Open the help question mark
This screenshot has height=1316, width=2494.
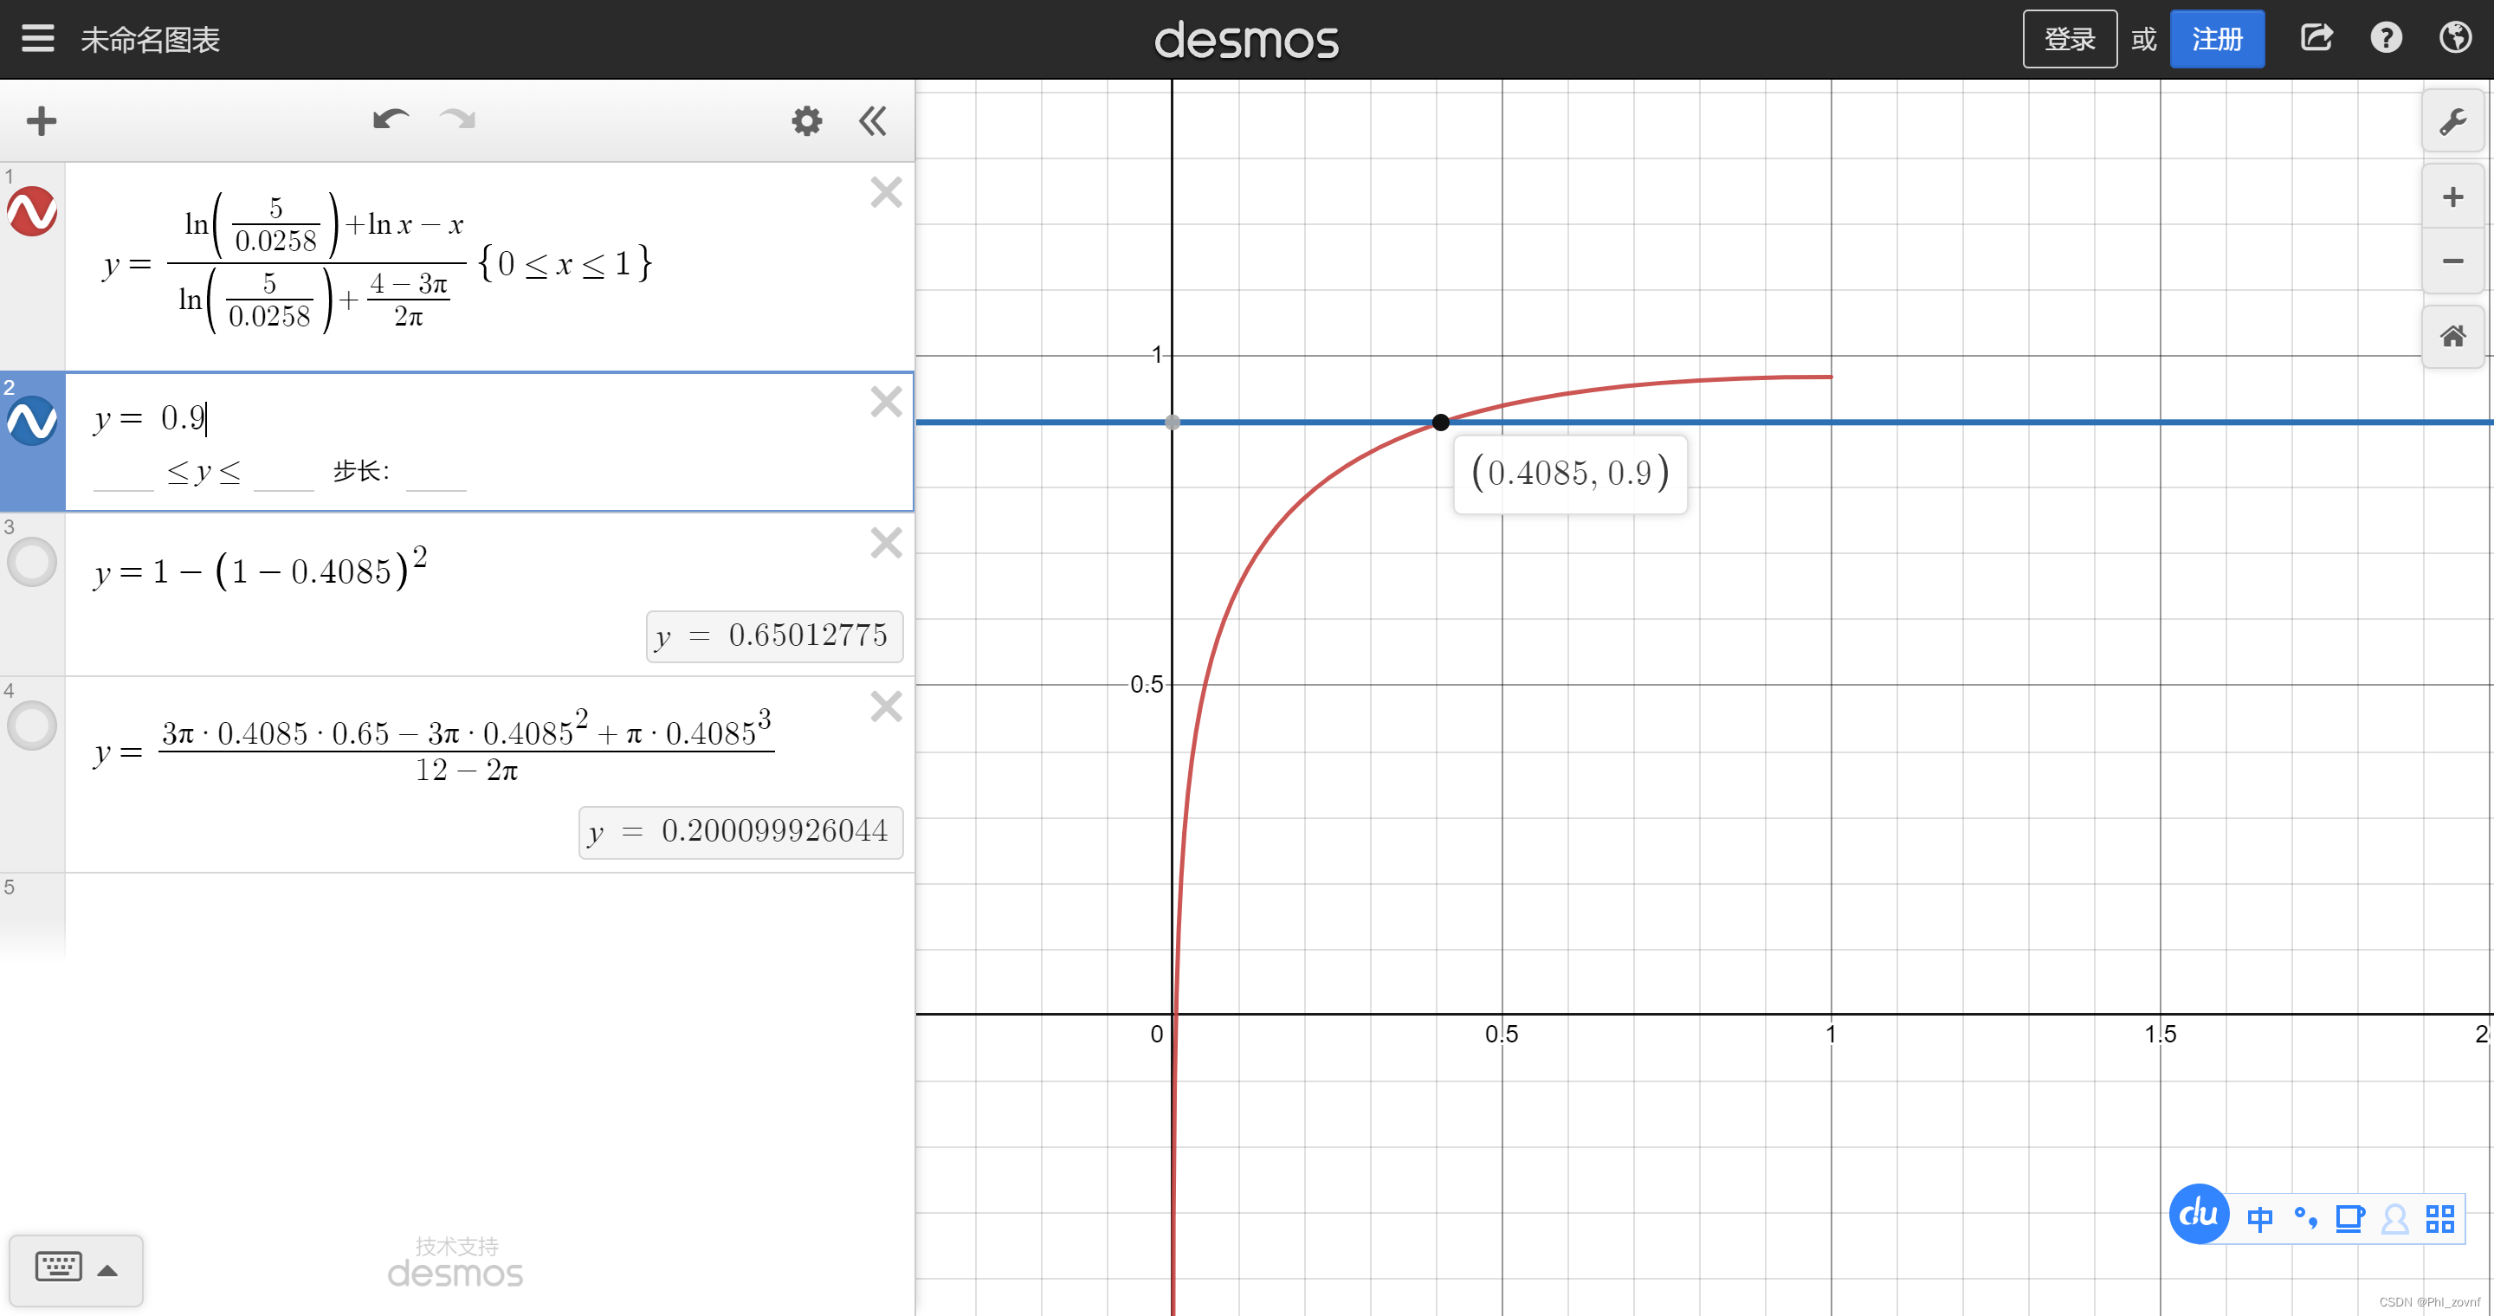coord(2386,39)
